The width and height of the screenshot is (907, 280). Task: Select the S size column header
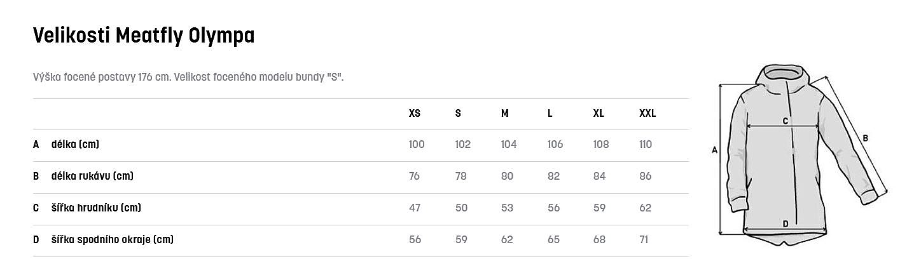[458, 114]
